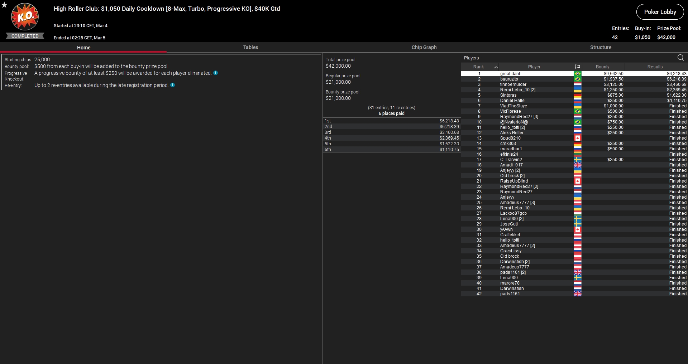Click the flag in yAAwn row
This screenshot has height=364, width=688.
pos(577,229)
